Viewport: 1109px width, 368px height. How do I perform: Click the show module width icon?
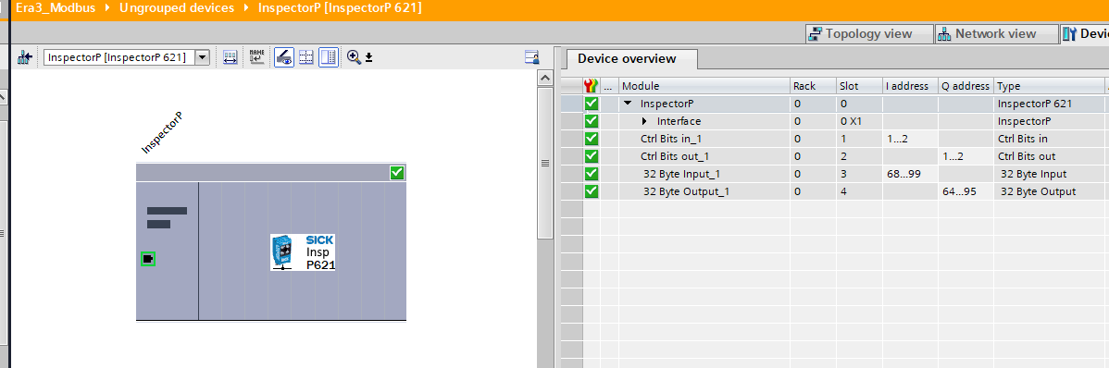click(230, 58)
